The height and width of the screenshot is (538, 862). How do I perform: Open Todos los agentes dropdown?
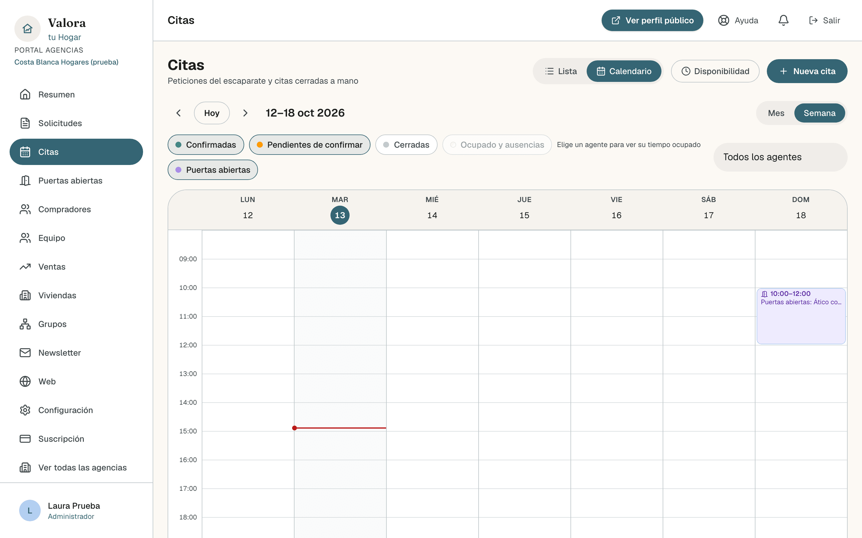[780, 157]
